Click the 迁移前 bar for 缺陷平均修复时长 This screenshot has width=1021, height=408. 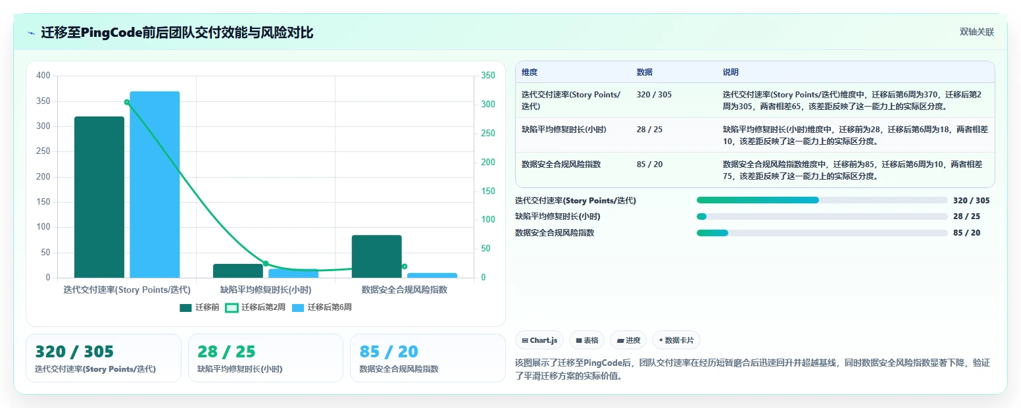coord(238,270)
